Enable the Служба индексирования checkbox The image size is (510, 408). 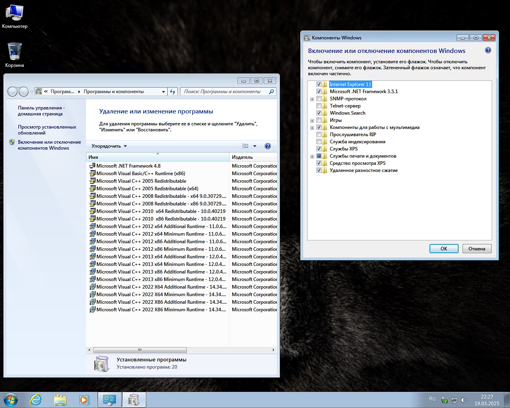(319, 142)
